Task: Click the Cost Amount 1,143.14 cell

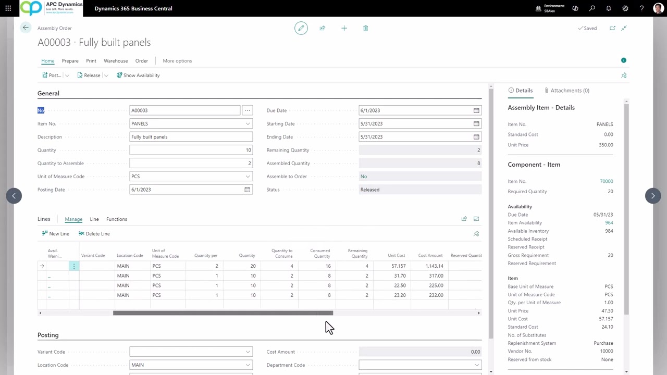Action: tap(430, 266)
